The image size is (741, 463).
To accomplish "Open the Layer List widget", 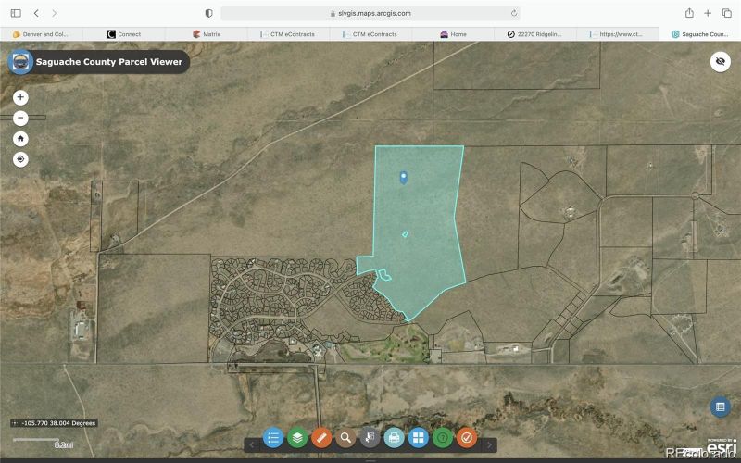I will (297, 438).
